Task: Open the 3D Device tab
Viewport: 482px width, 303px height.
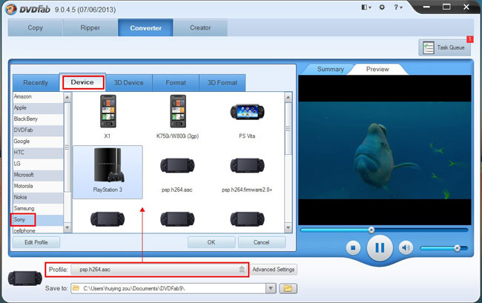Action: click(129, 83)
